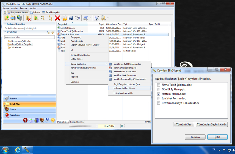Click the trash can icon beside memory indicator
The image size is (235, 154).
[x=122, y=126]
